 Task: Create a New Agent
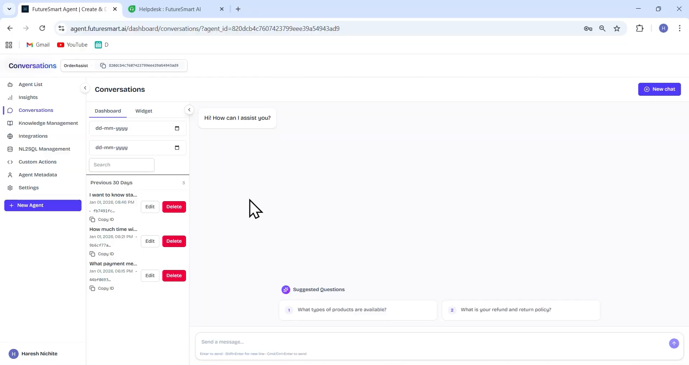[43, 205]
